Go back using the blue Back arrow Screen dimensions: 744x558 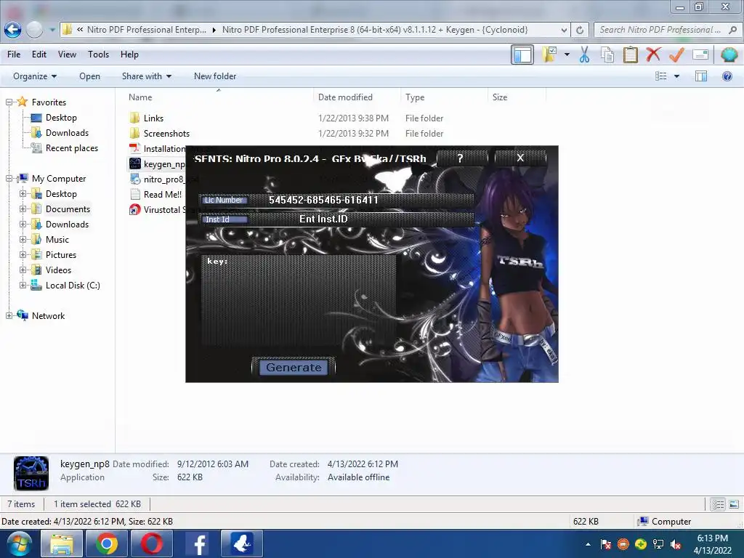coord(13,29)
